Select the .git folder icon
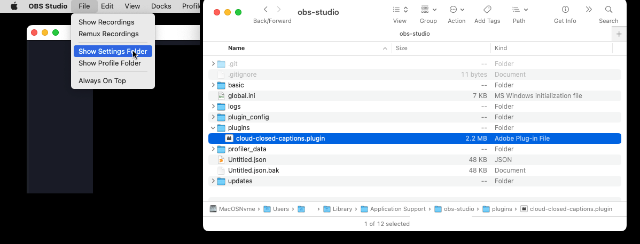Image resolution: width=640 pixels, height=244 pixels. (221, 64)
